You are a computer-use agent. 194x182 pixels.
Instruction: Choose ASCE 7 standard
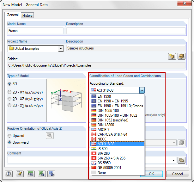click(117, 130)
